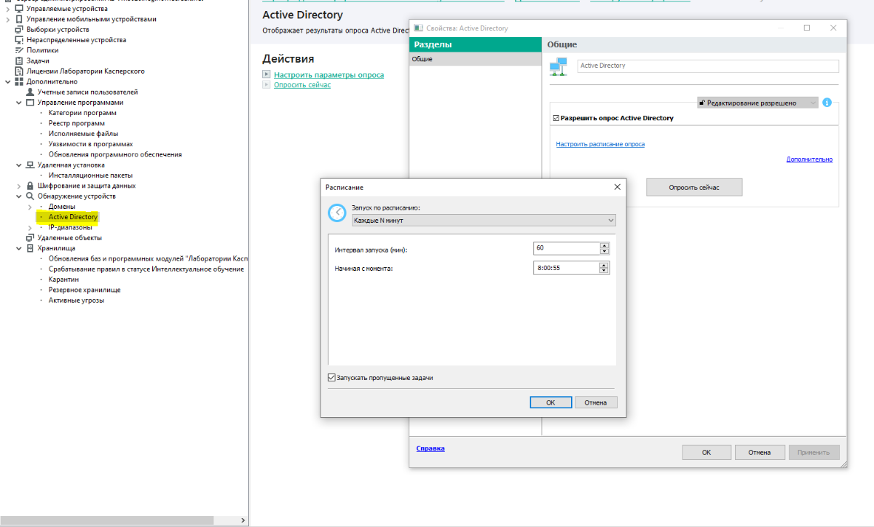Viewport: 874px width, 527px height.
Task: Click the Применить button
Action: 814,452
